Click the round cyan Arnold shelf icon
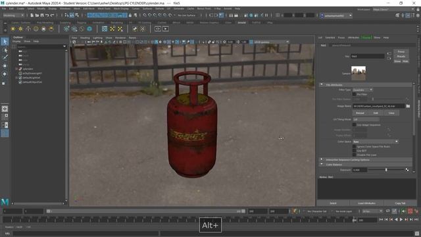The width and height of the screenshot is (421, 237). 89,29
